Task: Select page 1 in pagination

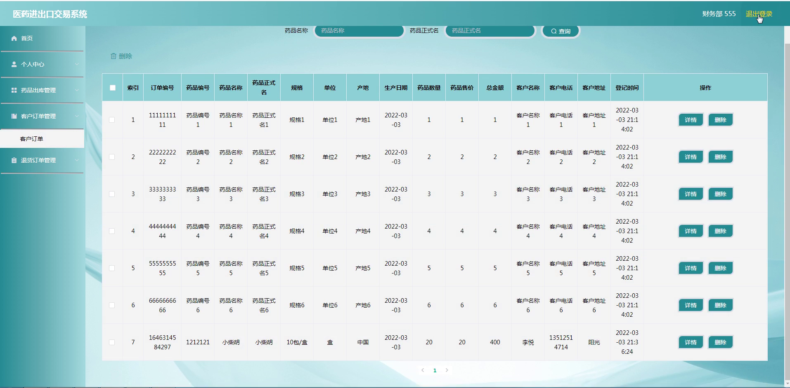Action: tap(435, 370)
